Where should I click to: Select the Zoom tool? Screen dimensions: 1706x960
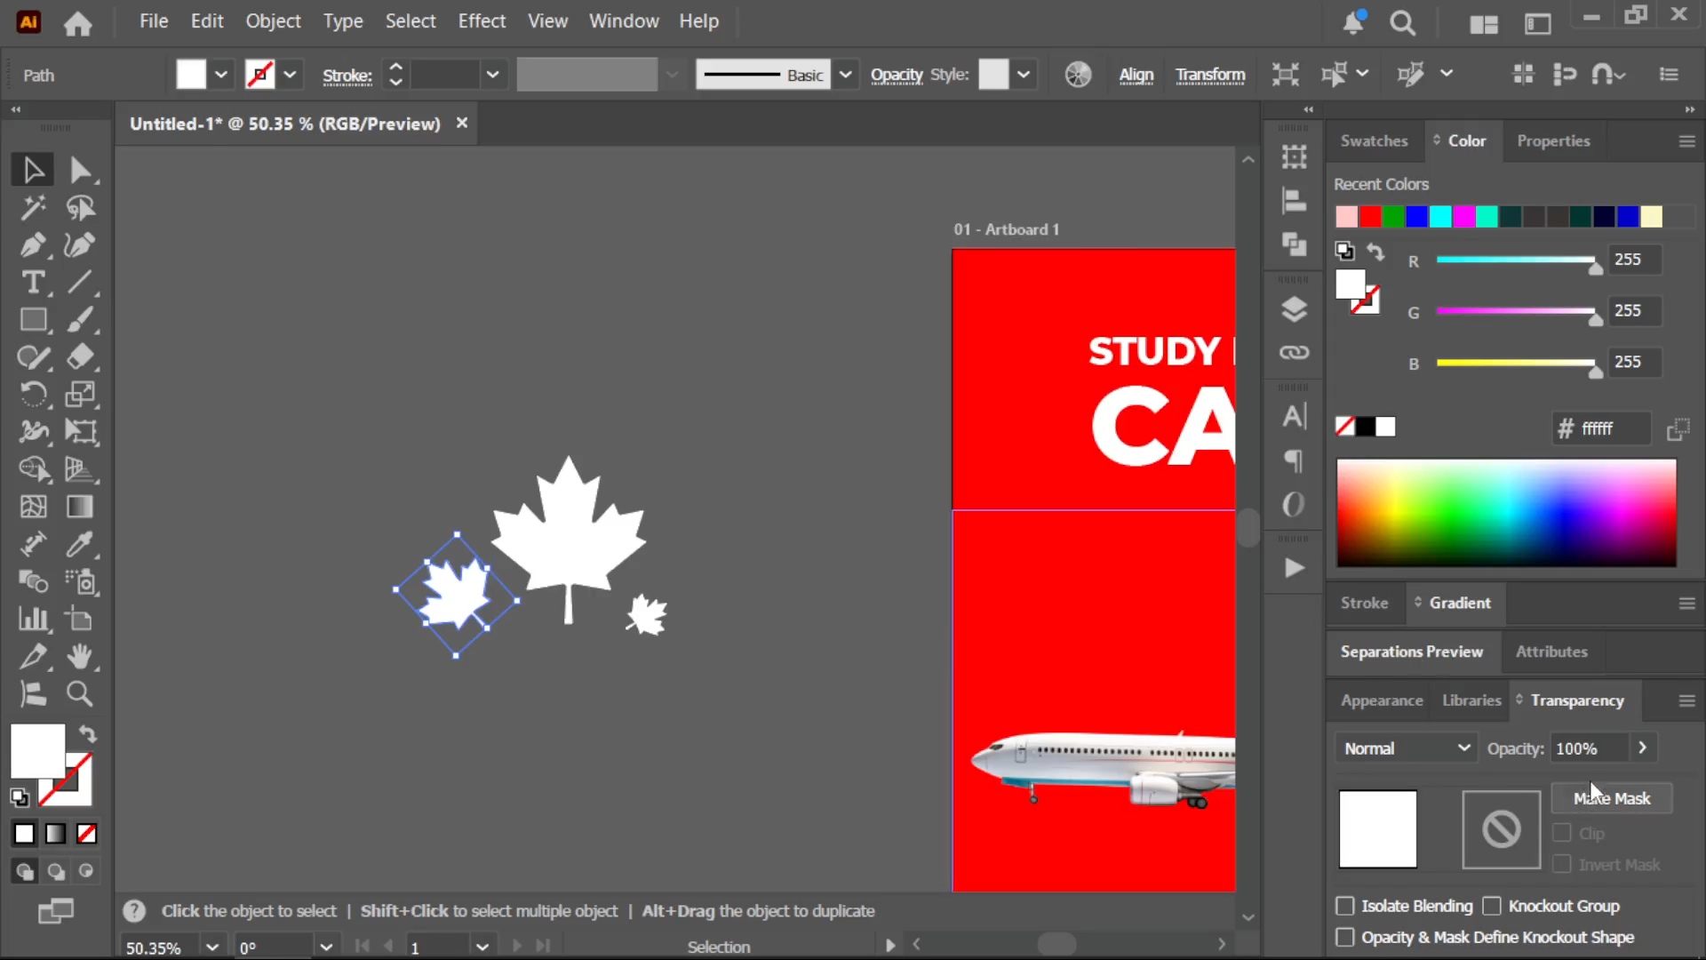[x=80, y=694]
